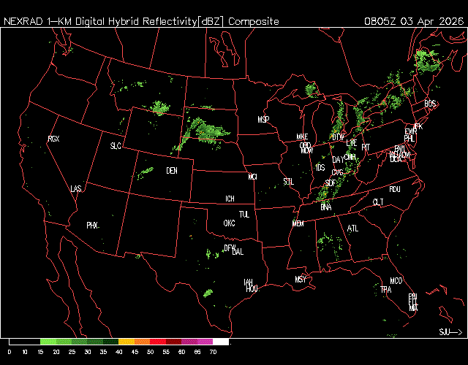Click the NEXRAD Digital Hybrid Reflectivity title
Screen dimensions: 468x365
[141, 21]
